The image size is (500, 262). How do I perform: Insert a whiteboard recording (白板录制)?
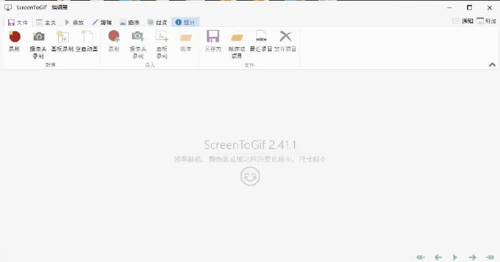point(162,44)
